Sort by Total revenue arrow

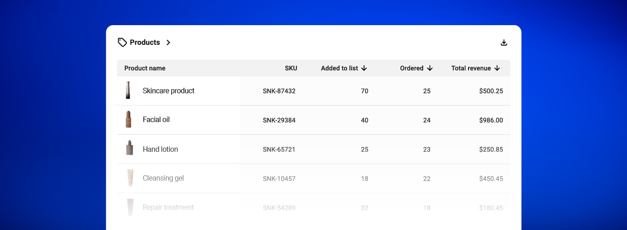(x=497, y=68)
